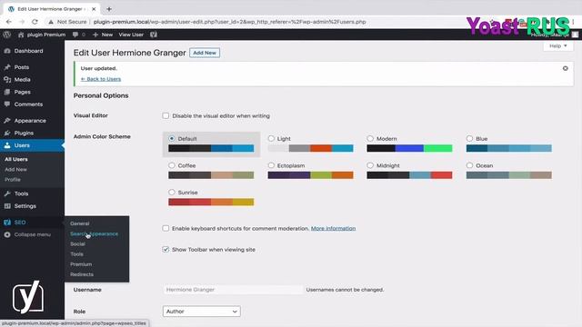Select the Blue color scheme
The height and width of the screenshot is (327, 582).
tap(469, 138)
